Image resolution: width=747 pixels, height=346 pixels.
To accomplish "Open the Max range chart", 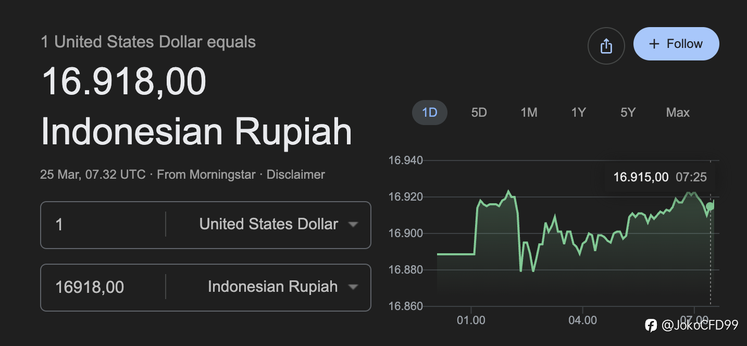I will [678, 113].
